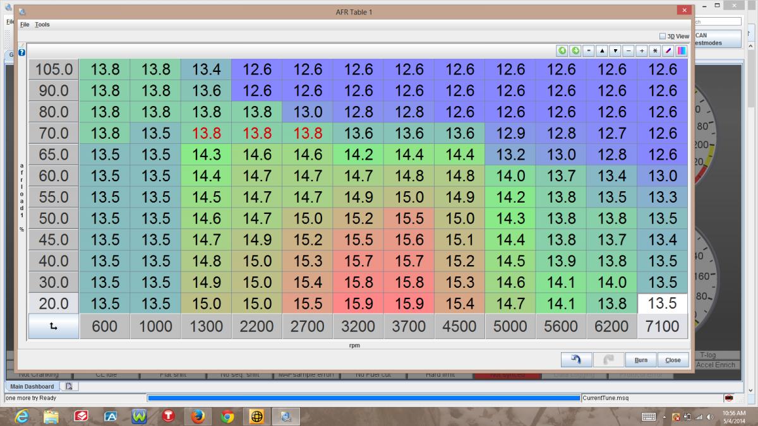Click the decrement down-triangle toolbar button
The height and width of the screenshot is (426, 758).
[615, 50]
